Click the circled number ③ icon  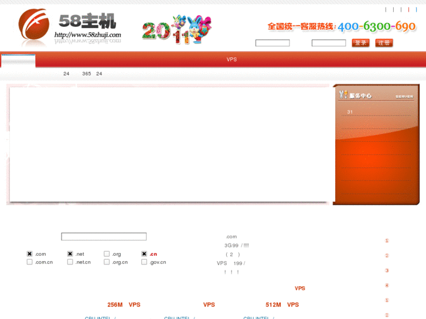click(387, 270)
